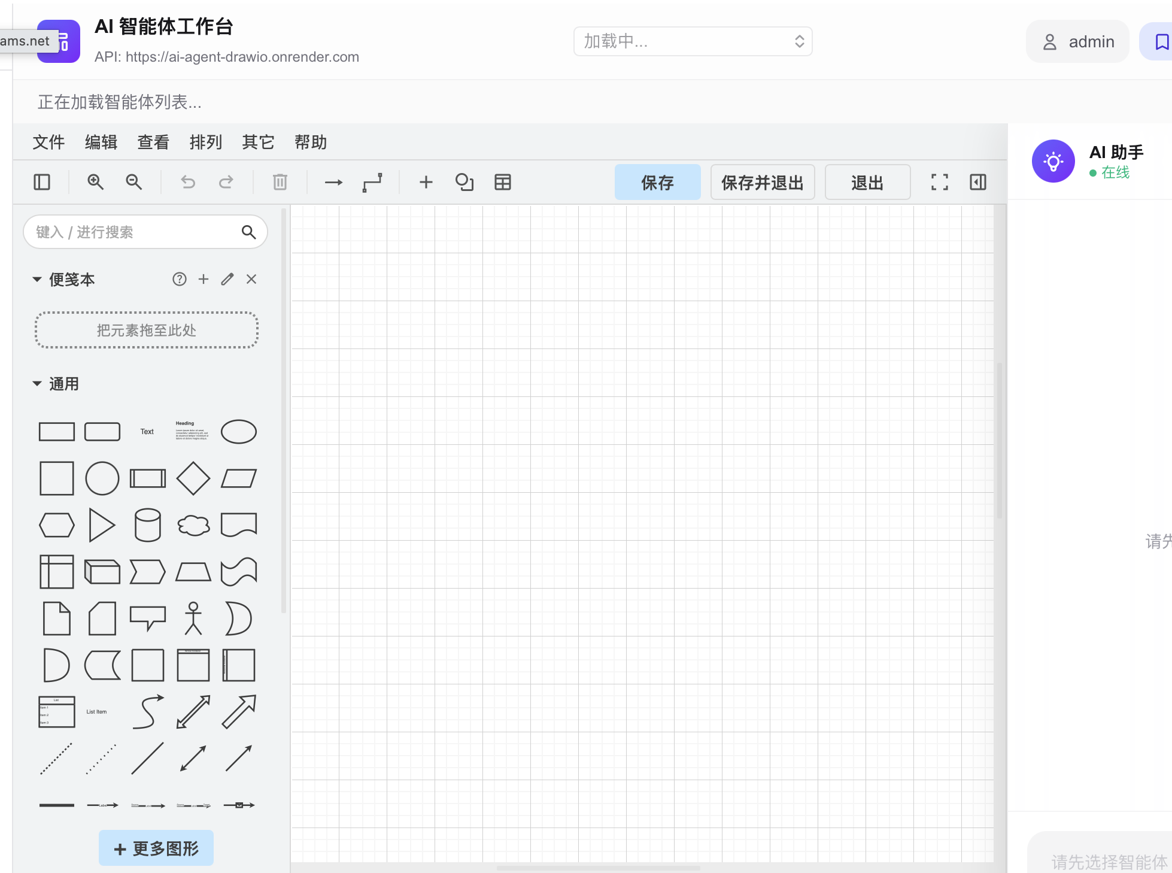The width and height of the screenshot is (1172, 873).
Task: Select the cloud shape
Action: (x=193, y=525)
